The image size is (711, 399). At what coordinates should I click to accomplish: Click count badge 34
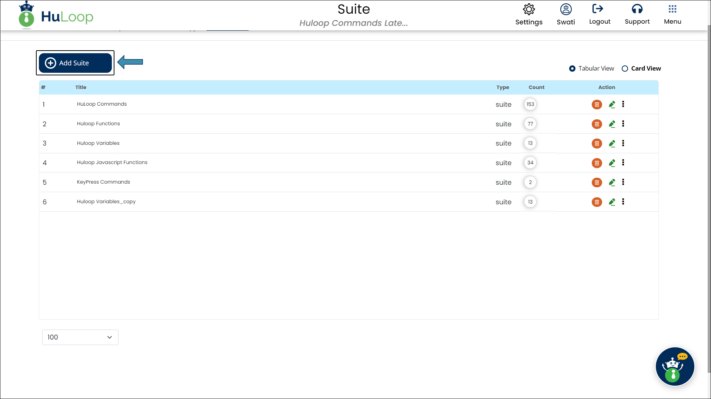(x=530, y=163)
